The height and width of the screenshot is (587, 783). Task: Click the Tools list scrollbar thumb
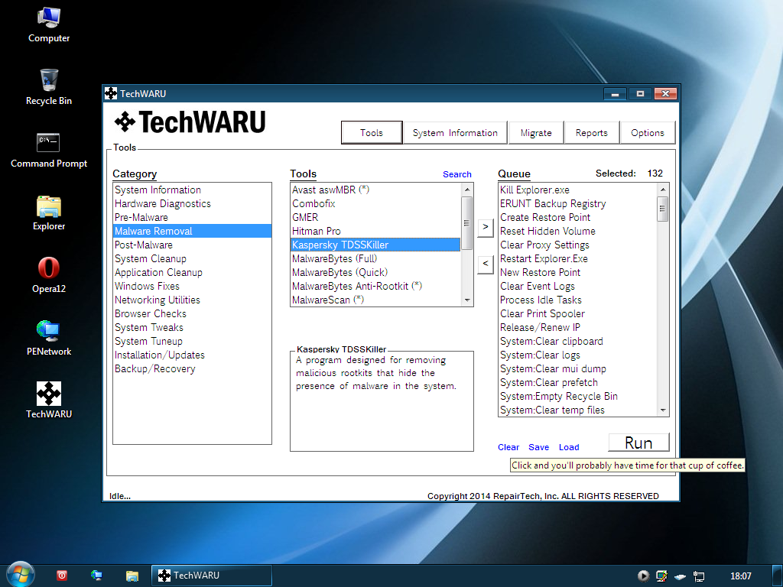pyautogui.click(x=467, y=222)
